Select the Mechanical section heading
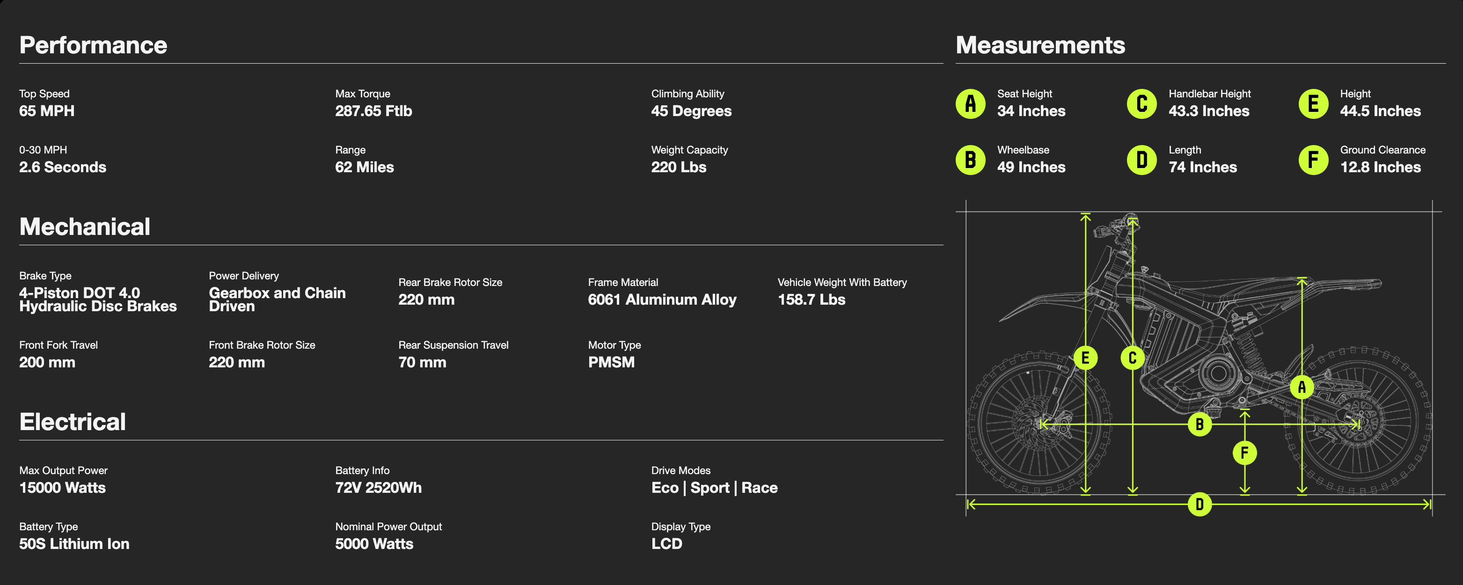This screenshot has height=585, width=1463. coord(85,227)
